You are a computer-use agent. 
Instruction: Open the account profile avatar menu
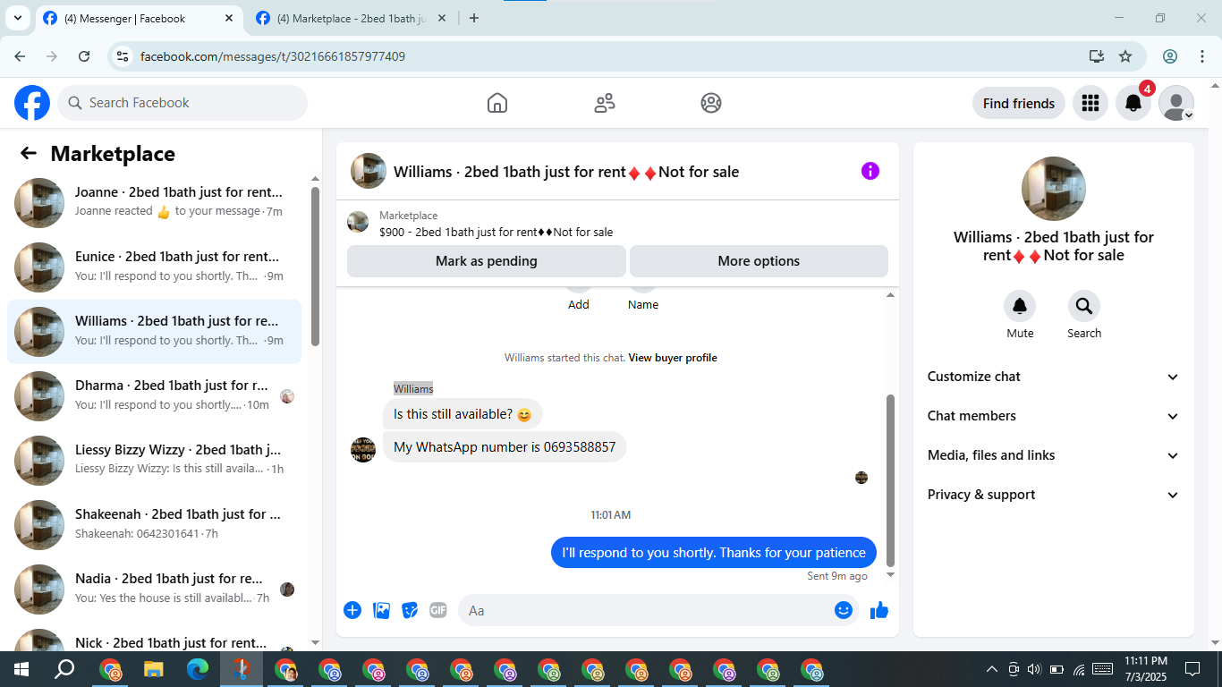pyautogui.click(x=1176, y=103)
